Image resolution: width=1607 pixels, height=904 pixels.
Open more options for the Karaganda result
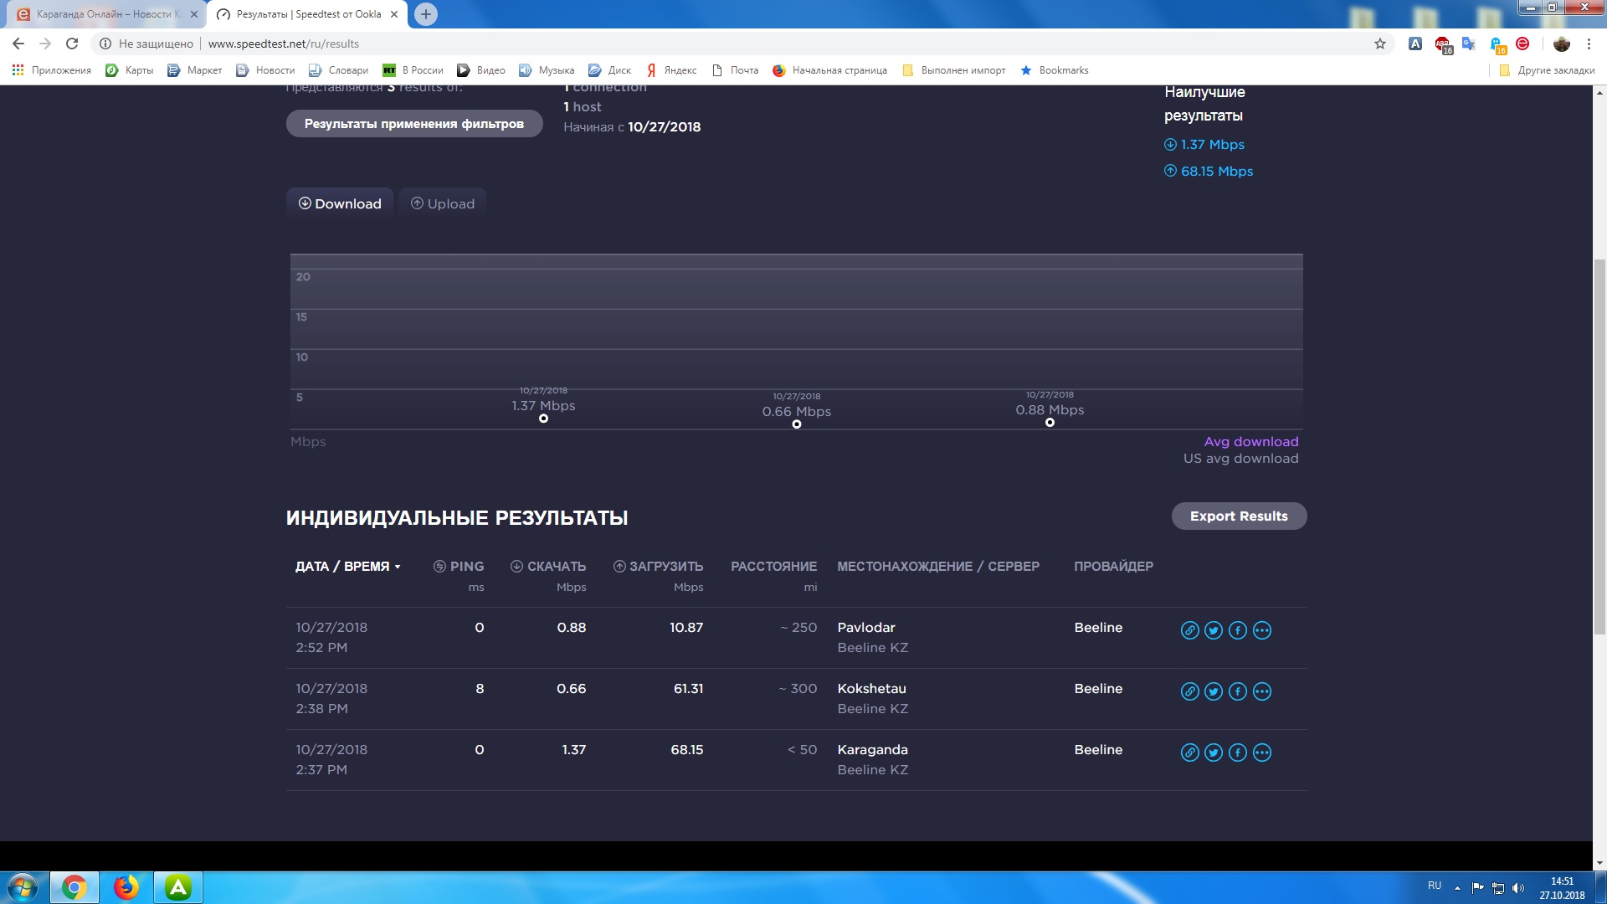(x=1262, y=752)
